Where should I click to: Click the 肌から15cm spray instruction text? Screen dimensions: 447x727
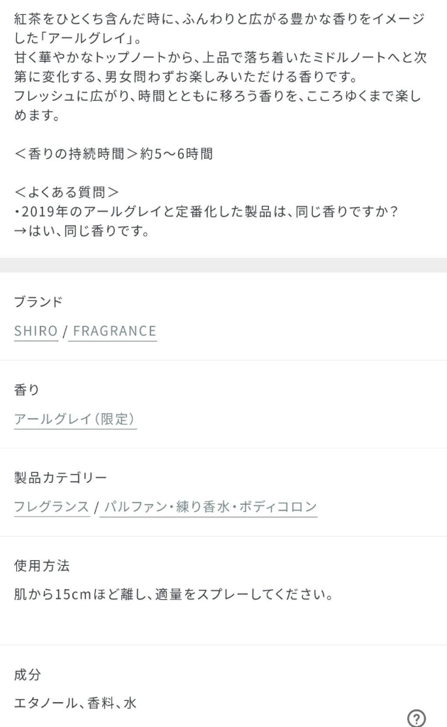pyautogui.click(x=174, y=595)
